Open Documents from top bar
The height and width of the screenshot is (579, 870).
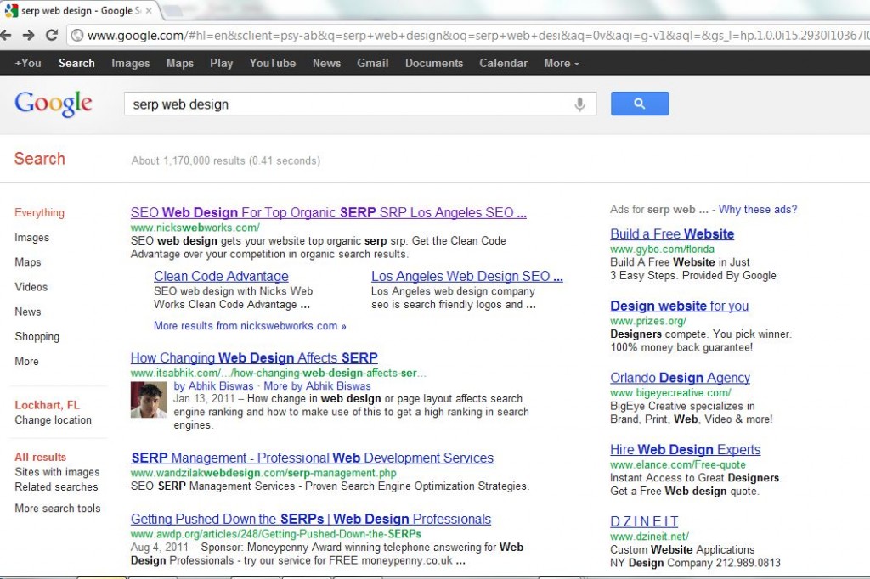(434, 63)
